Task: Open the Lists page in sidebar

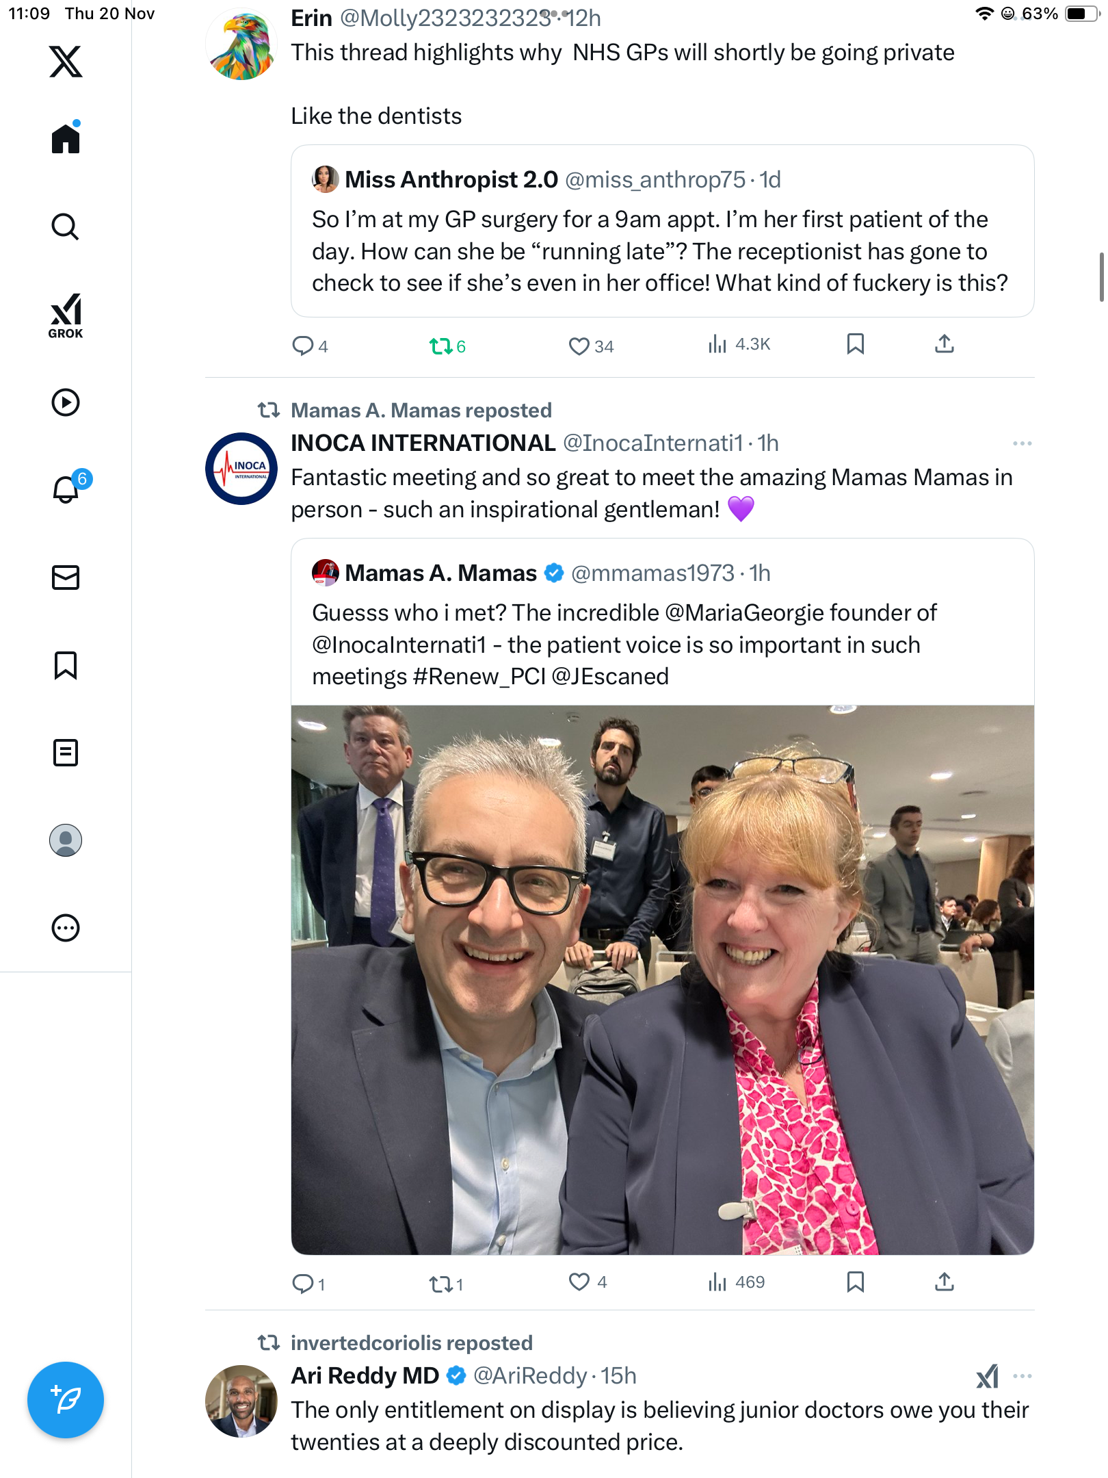Action: pos(66,753)
